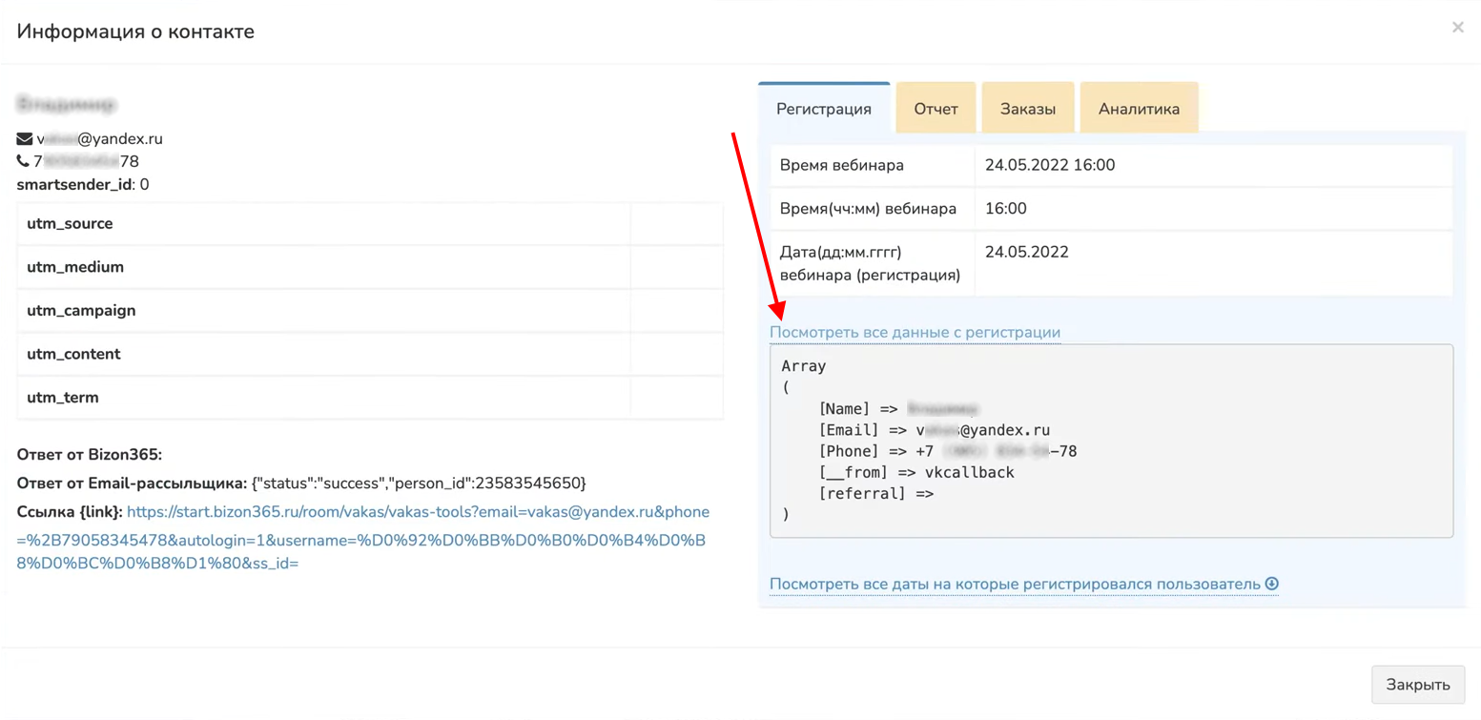1481x720 pixels.
Task: Click the utm_content row label
Action: point(73,354)
